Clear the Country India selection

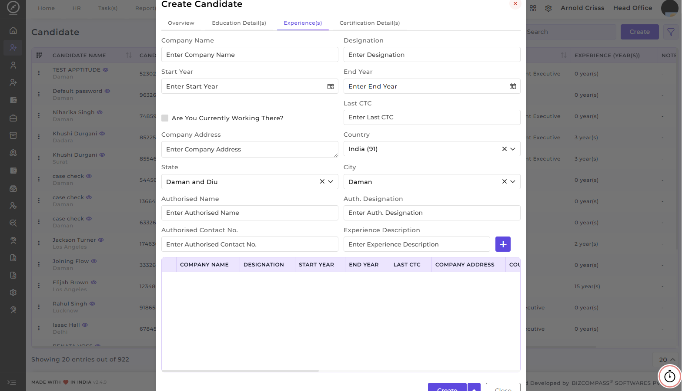504,149
